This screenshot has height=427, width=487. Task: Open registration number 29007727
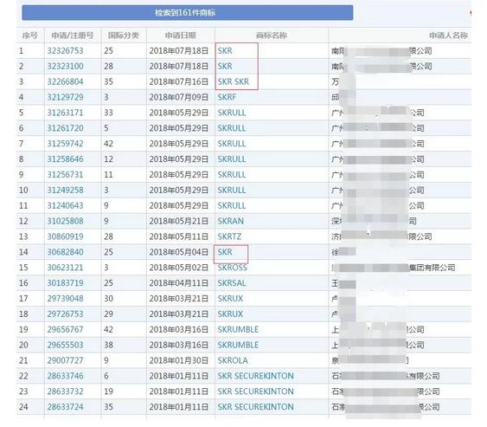coord(65,360)
